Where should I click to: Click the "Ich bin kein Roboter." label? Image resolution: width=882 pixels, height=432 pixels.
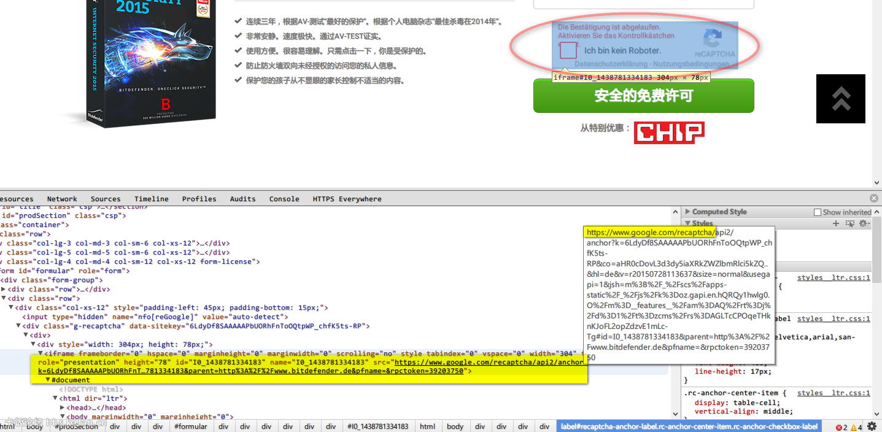622,50
